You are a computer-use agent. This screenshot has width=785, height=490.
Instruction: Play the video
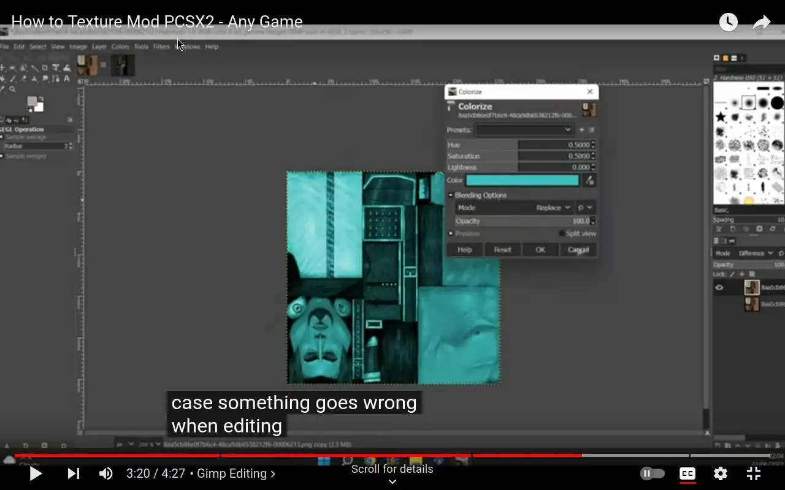click(x=36, y=473)
